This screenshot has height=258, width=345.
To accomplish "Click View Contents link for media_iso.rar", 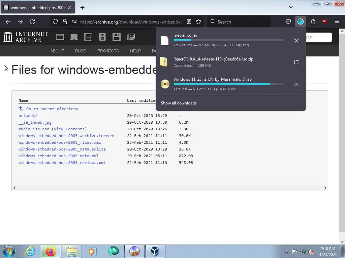I will (69, 129).
